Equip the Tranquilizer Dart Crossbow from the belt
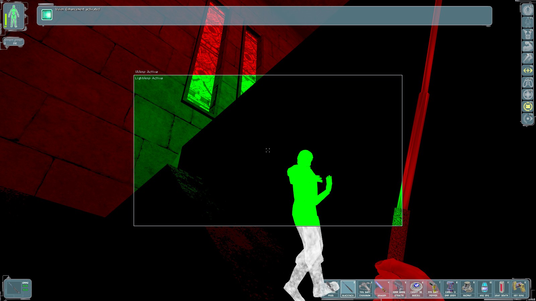The height and width of the screenshot is (301, 536). tap(365, 289)
